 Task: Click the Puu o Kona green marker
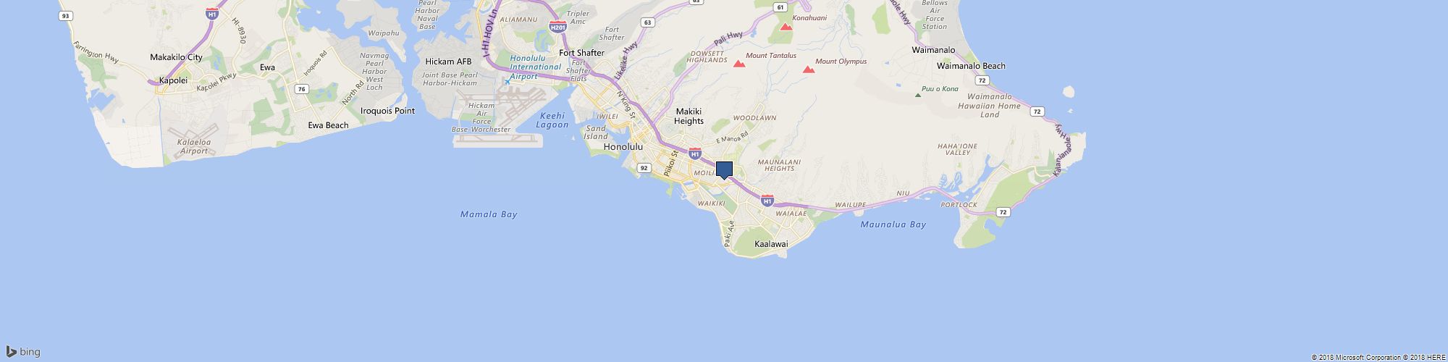pos(918,94)
